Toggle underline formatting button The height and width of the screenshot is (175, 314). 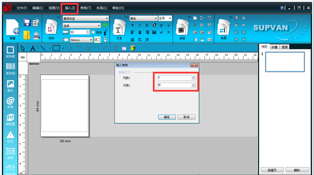[x=147, y=25]
